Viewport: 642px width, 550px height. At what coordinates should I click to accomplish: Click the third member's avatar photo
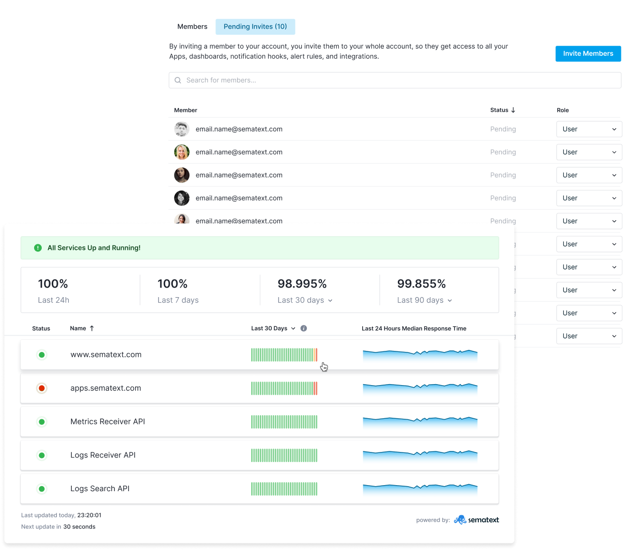(182, 175)
